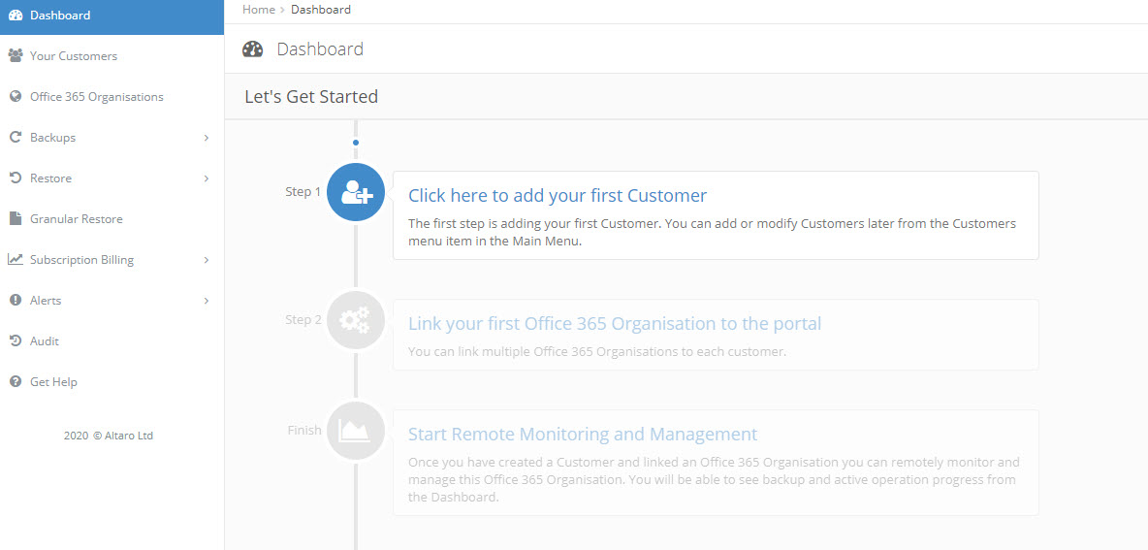Click the Your Customers people icon
1148x550 pixels.
point(16,56)
